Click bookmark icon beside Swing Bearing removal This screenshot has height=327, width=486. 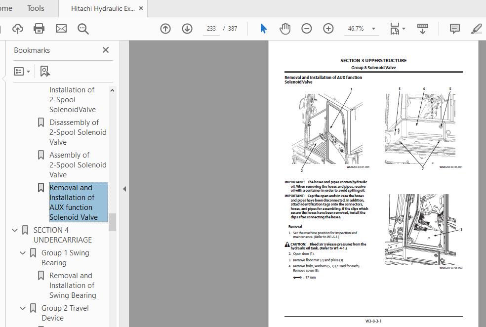coord(41,276)
